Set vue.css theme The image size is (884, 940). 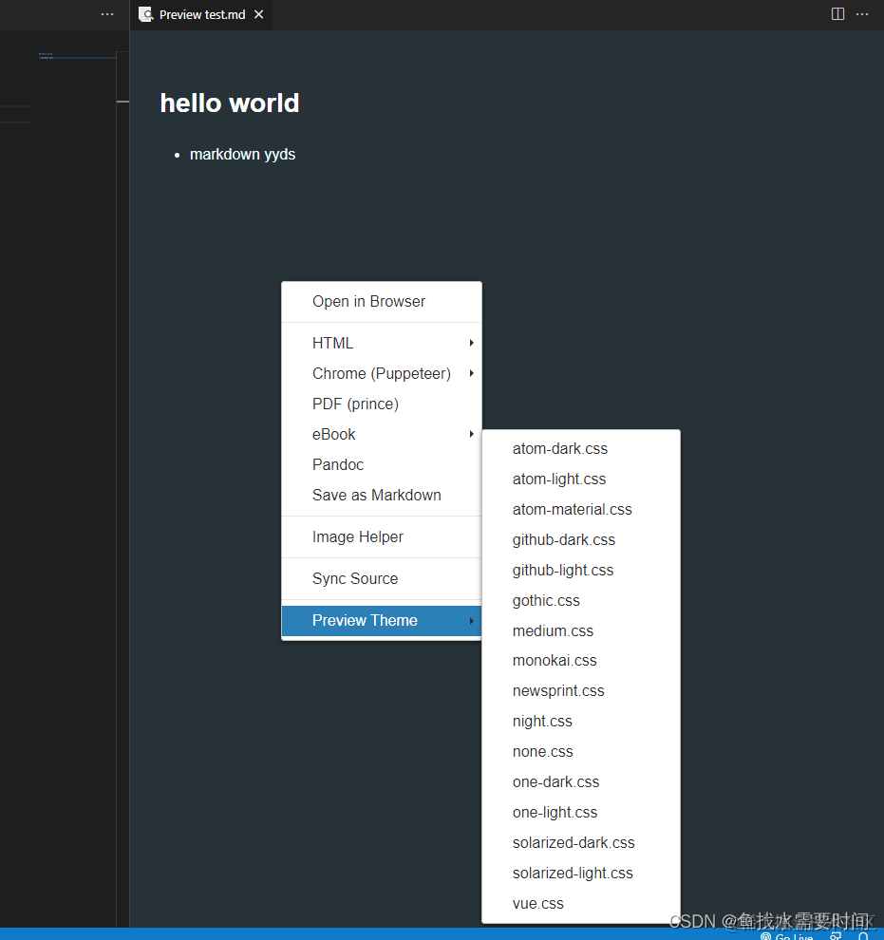pyautogui.click(x=581, y=903)
